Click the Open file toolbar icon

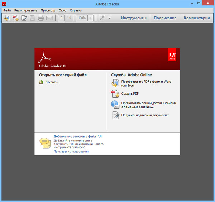click(7, 18)
